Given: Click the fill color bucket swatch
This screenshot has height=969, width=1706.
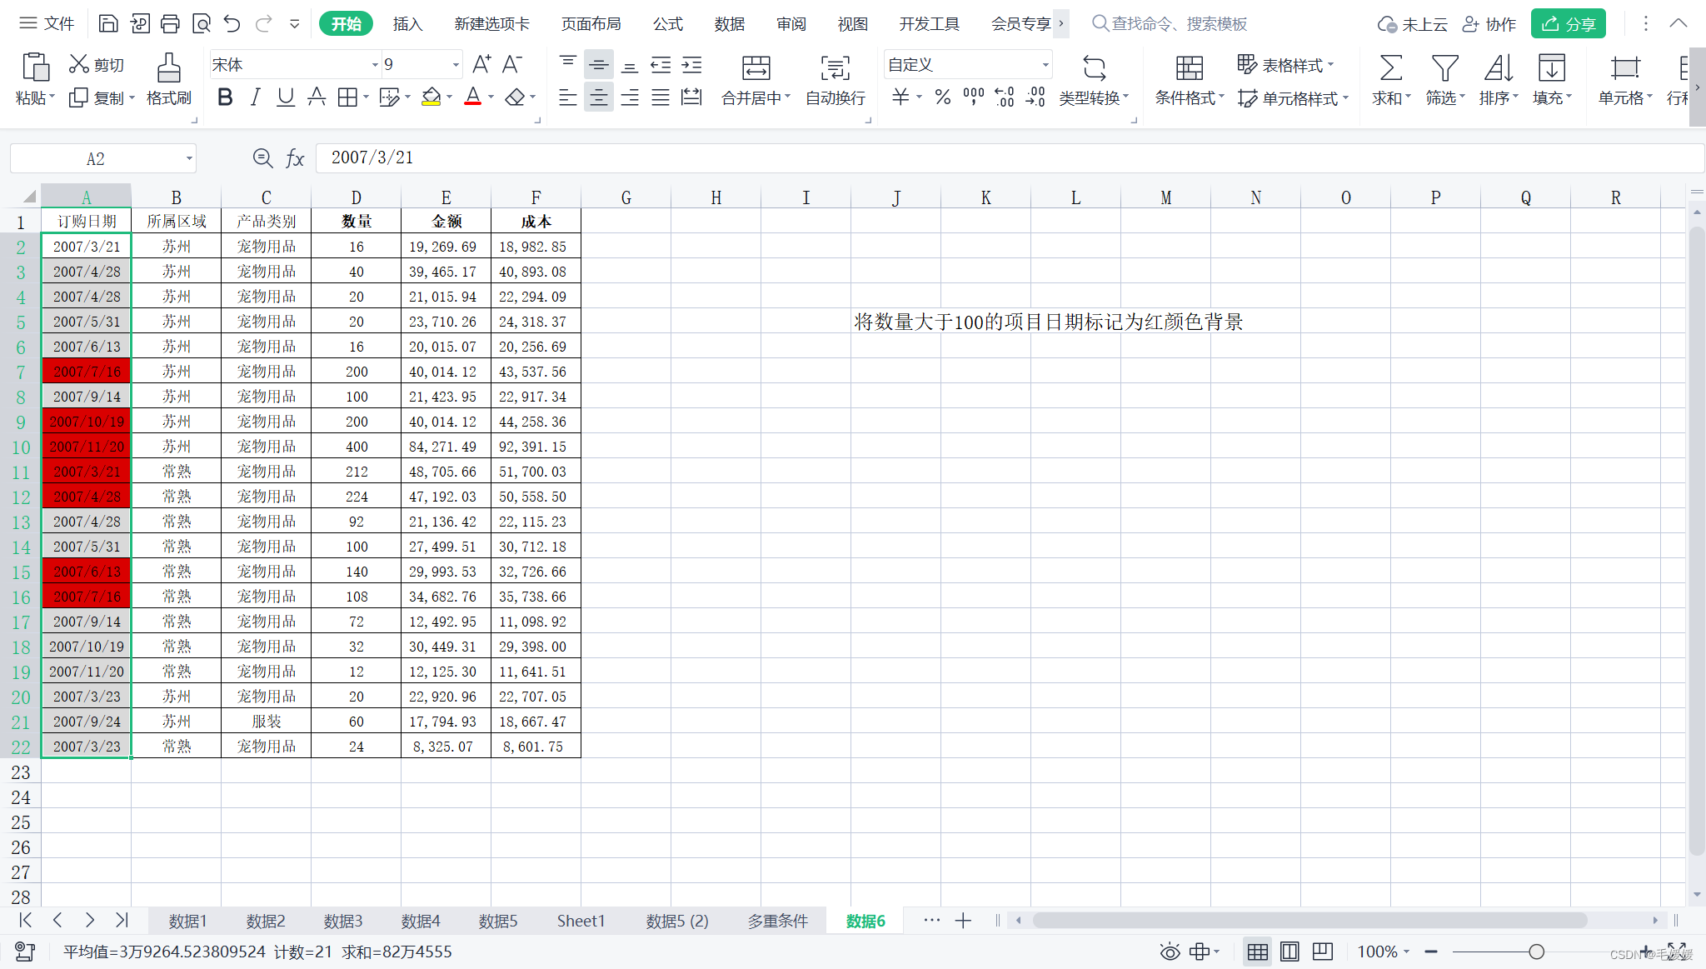Looking at the screenshot, I should tap(431, 97).
